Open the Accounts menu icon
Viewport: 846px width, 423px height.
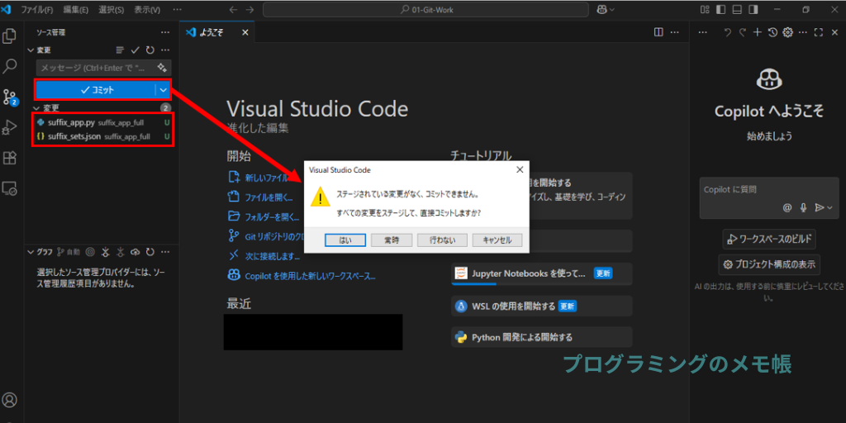click(10, 400)
